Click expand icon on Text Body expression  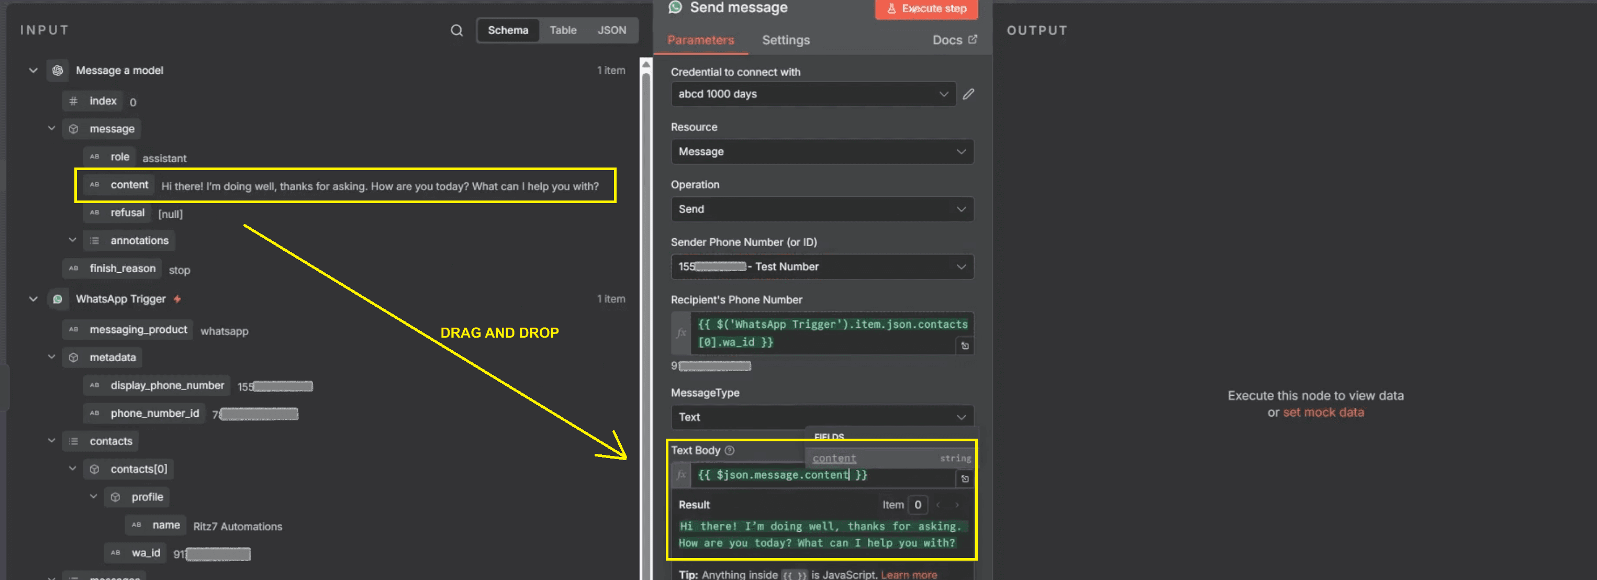tap(965, 479)
